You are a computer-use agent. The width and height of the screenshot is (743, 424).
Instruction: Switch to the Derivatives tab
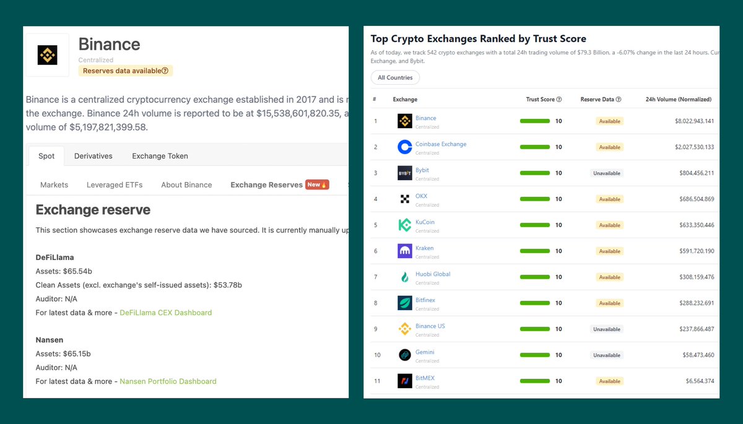tap(93, 156)
